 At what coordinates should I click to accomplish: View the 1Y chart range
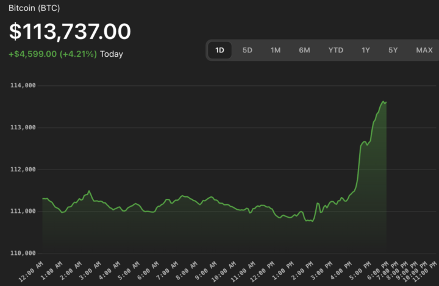366,50
